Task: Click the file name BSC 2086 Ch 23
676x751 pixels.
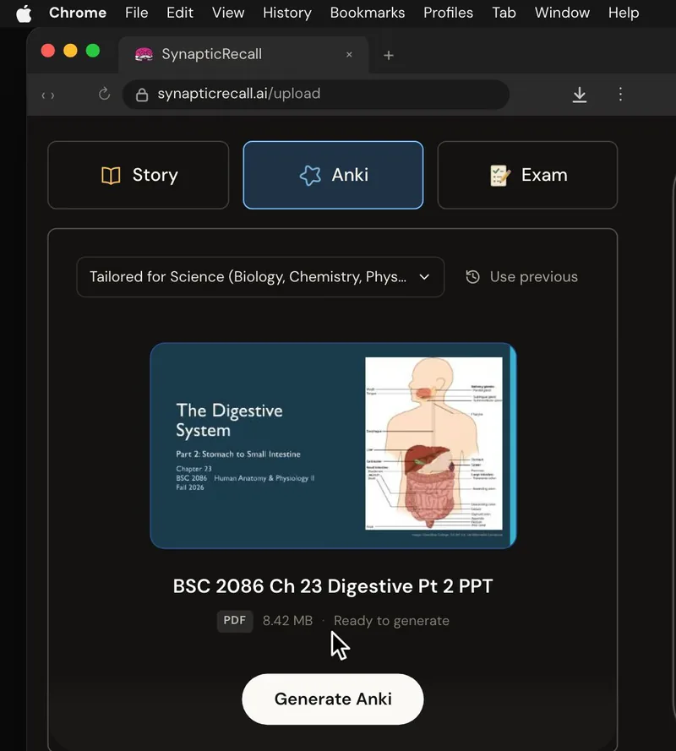Action: [332, 586]
